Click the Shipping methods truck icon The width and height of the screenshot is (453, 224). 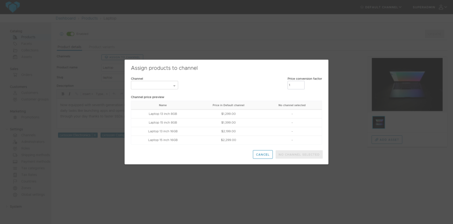click(15, 155)
